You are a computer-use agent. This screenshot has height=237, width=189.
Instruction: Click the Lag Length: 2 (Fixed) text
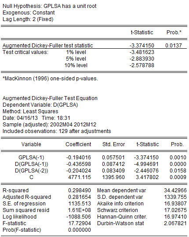pos(28,19)
